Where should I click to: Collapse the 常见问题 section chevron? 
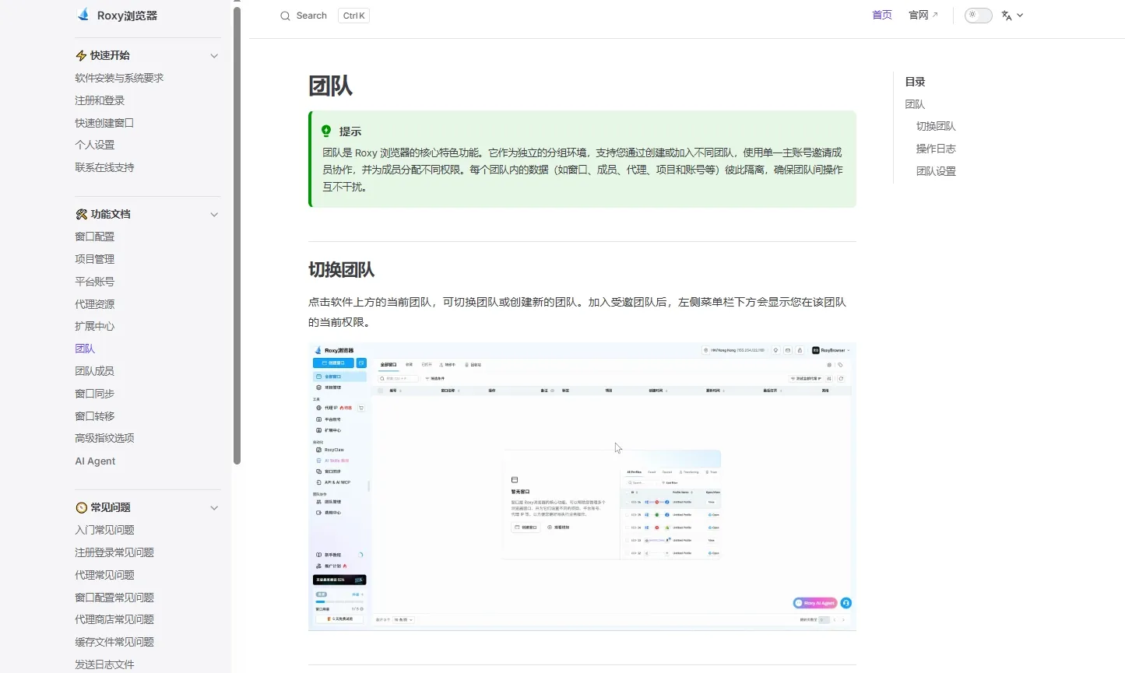pos(214,508)
